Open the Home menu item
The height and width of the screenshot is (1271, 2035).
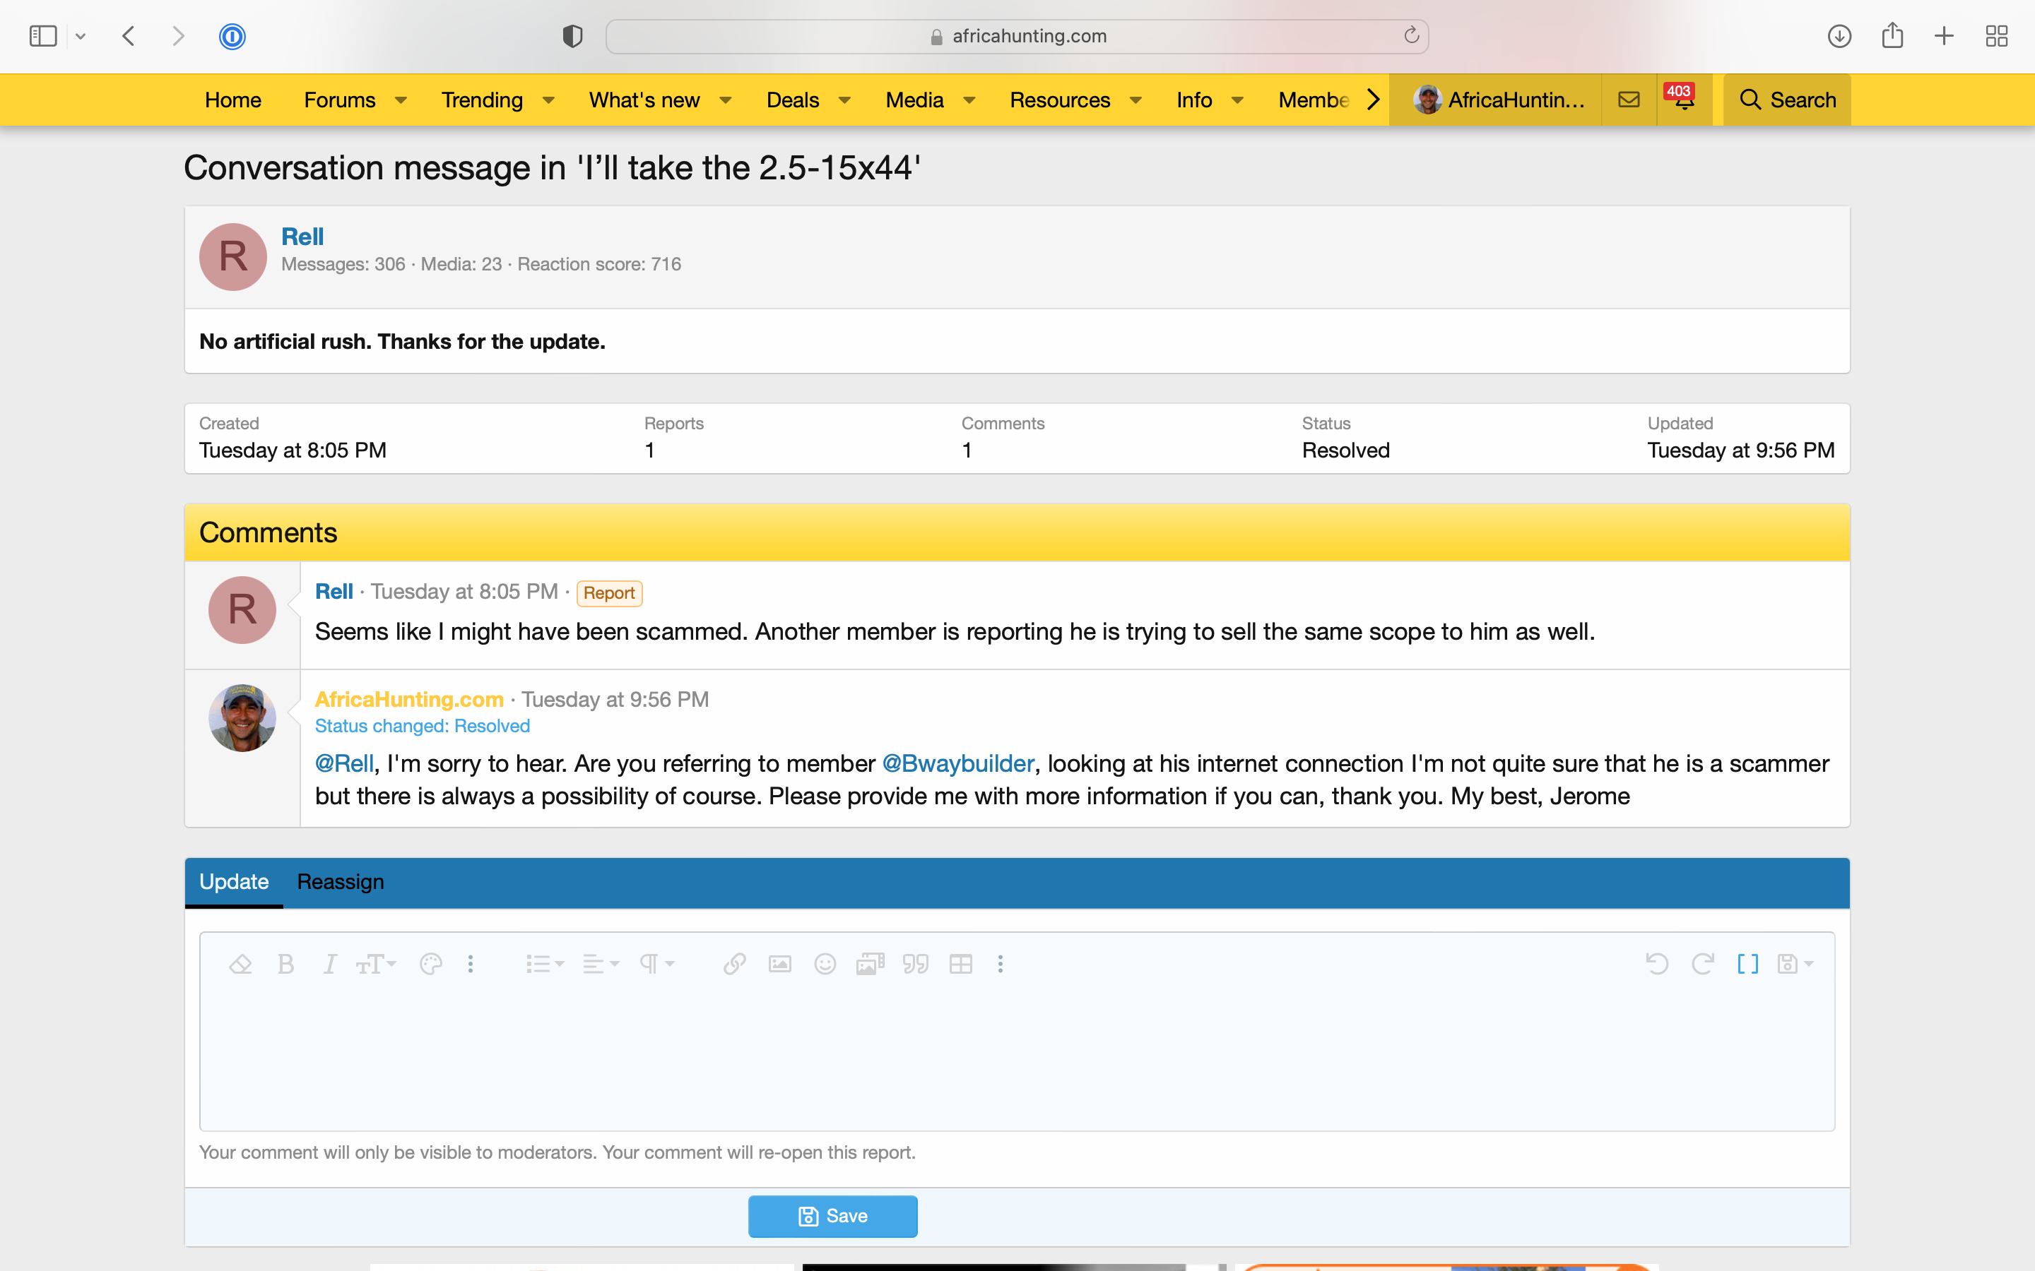point(233,100)
